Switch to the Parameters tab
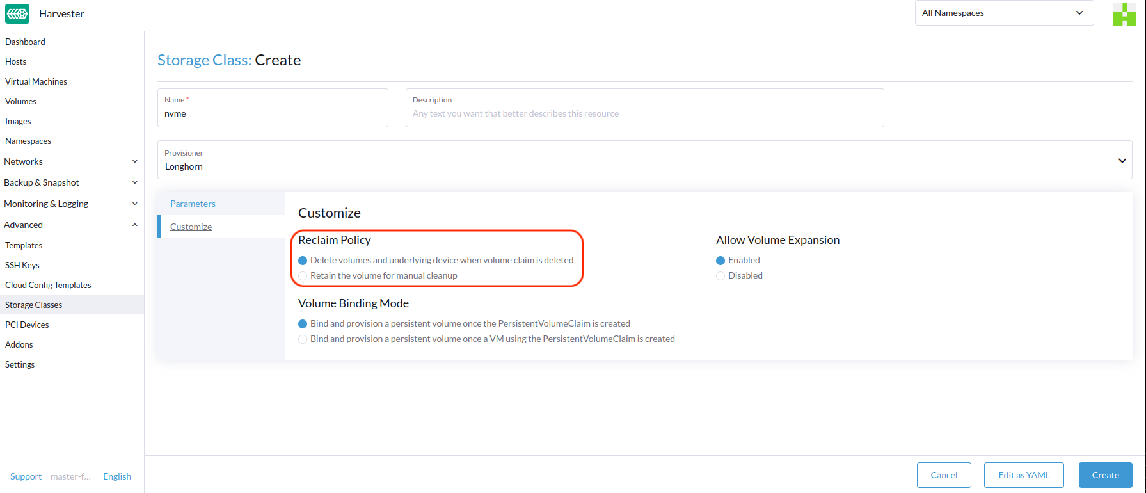Image resolution: width=1146 pixels, height=493 pixels. click(x=193, y=204)
